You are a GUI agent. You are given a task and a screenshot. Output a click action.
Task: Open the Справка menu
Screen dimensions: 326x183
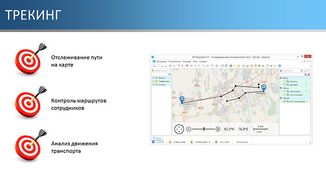tap(203, 62)
